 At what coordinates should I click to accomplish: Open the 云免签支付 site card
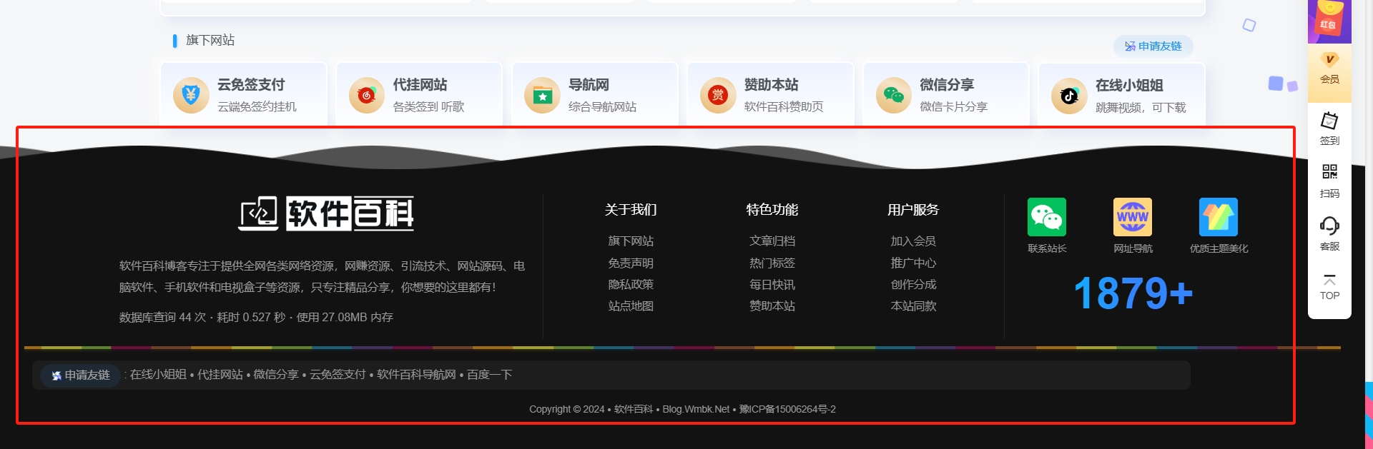point(243,95)
